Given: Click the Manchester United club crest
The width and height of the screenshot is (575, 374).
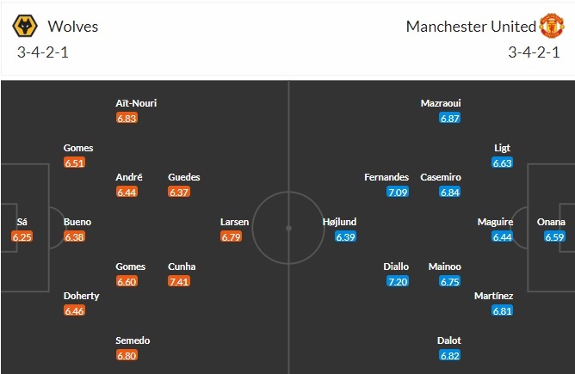Looking at the screenshot, I should coord(550,26).
